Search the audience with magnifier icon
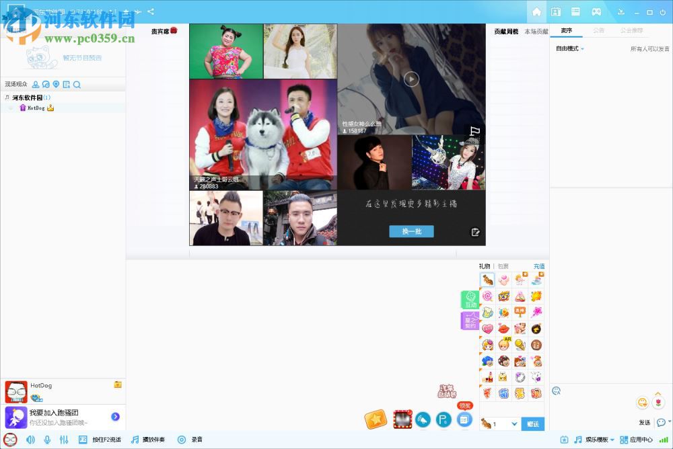The height and width of the screenshot is (449, 673). coord(77,85)
